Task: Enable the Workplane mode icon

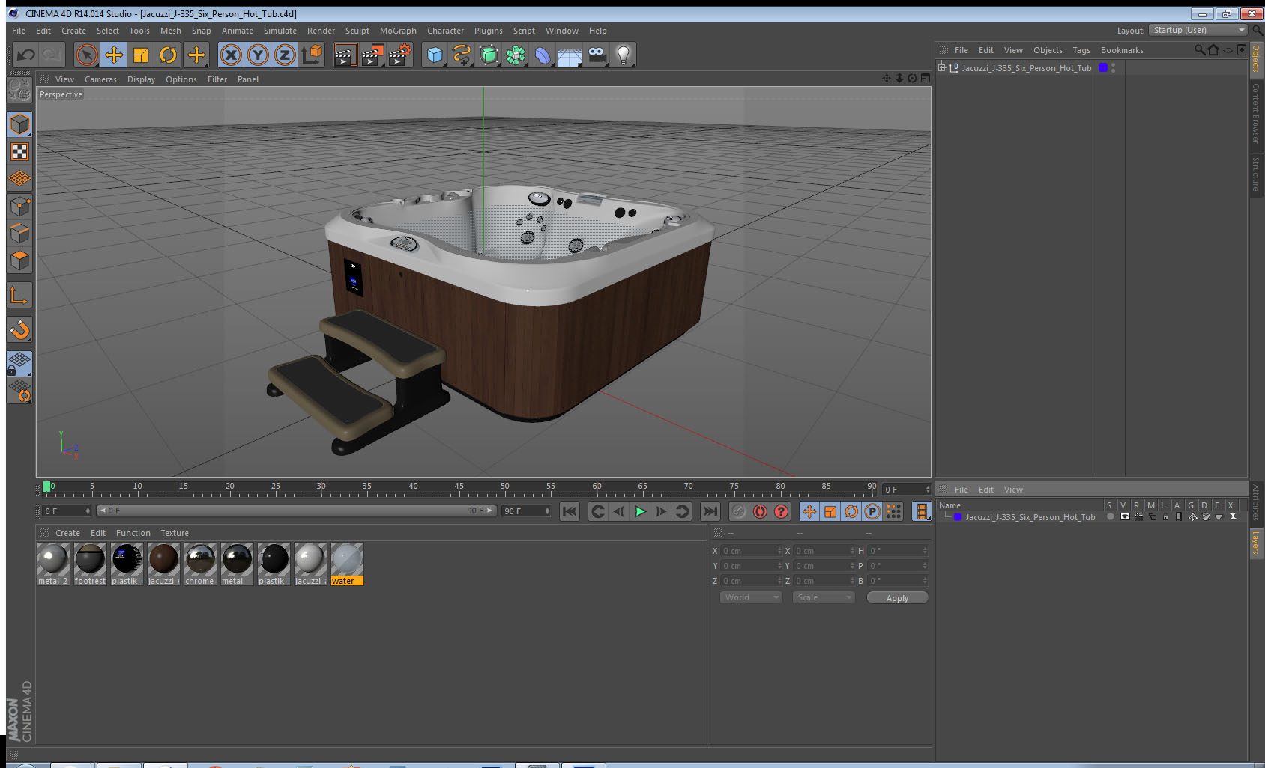Action: pos(19,179)
